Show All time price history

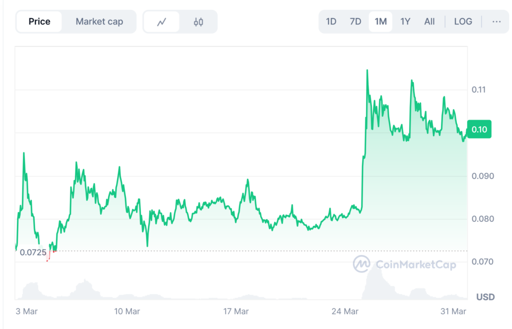[x=429, y=22]
